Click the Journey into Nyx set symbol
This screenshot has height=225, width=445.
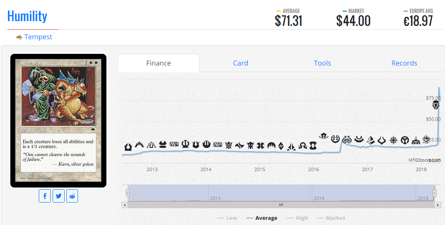[x=206, y=144]
